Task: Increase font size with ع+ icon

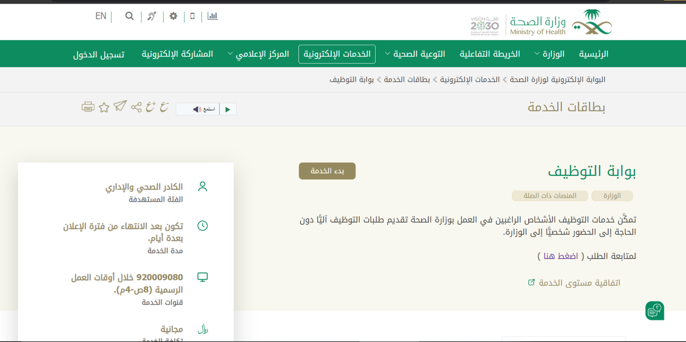Action: 150,107
